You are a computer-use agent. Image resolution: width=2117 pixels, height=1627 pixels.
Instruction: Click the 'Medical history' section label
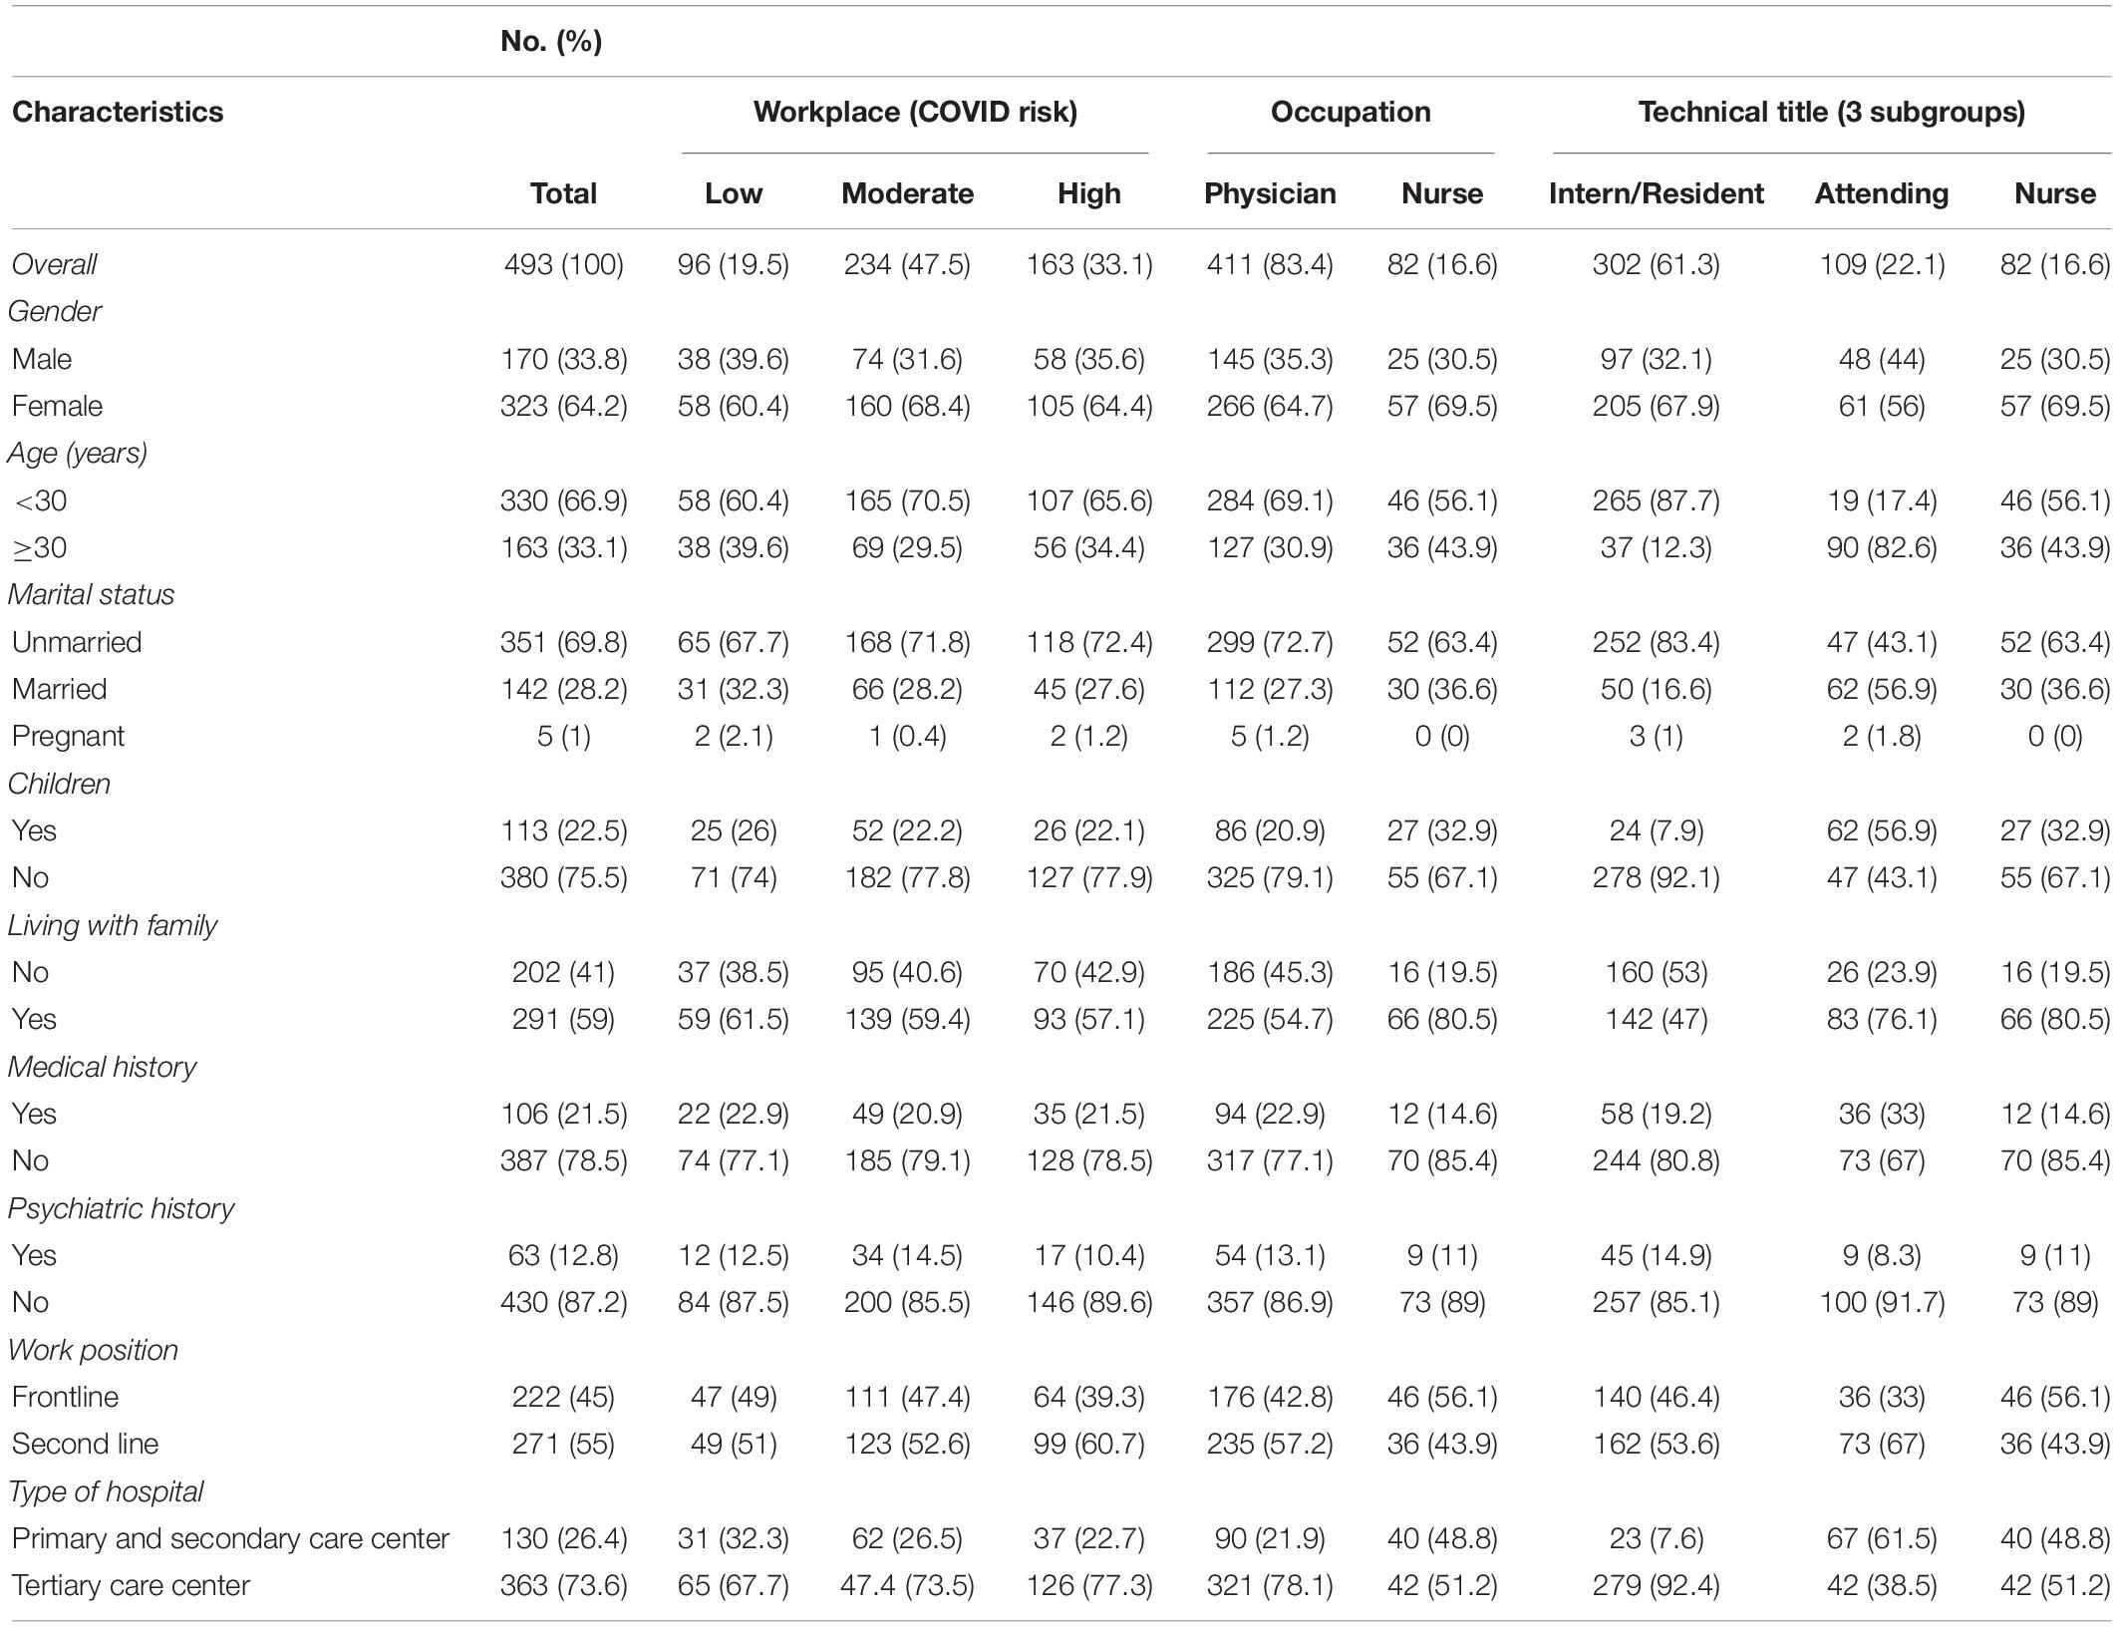(102, 1067)
